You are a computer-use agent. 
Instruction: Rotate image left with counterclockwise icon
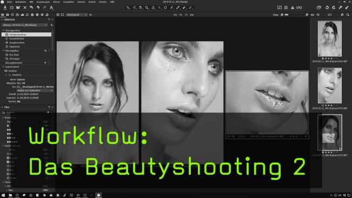327,8
